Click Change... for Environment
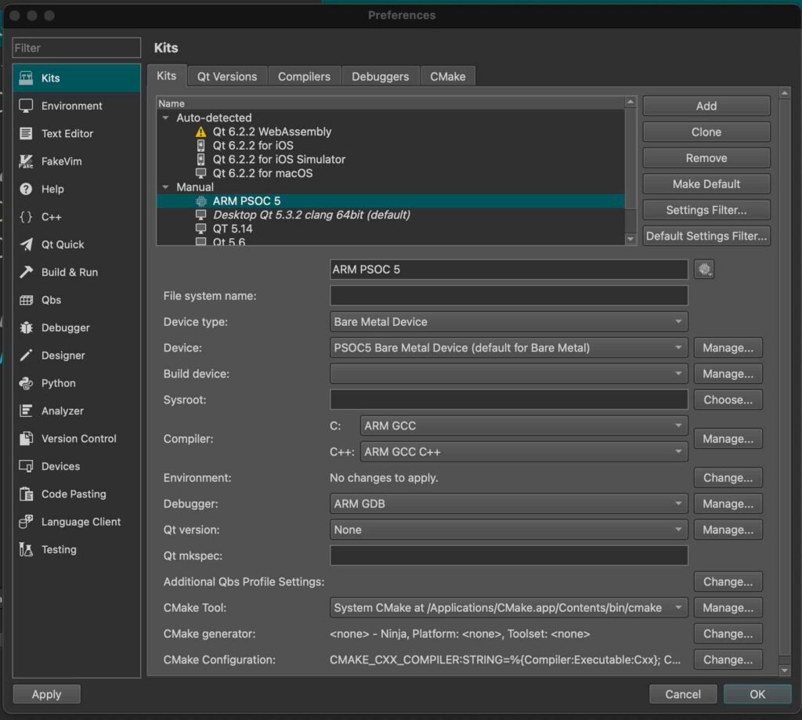 point(728,478)
